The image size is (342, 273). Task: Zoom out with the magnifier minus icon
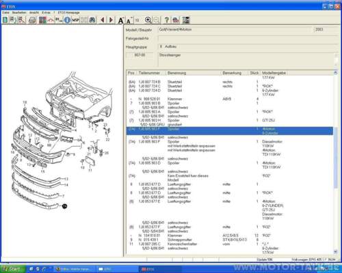[x=156, y=20]
